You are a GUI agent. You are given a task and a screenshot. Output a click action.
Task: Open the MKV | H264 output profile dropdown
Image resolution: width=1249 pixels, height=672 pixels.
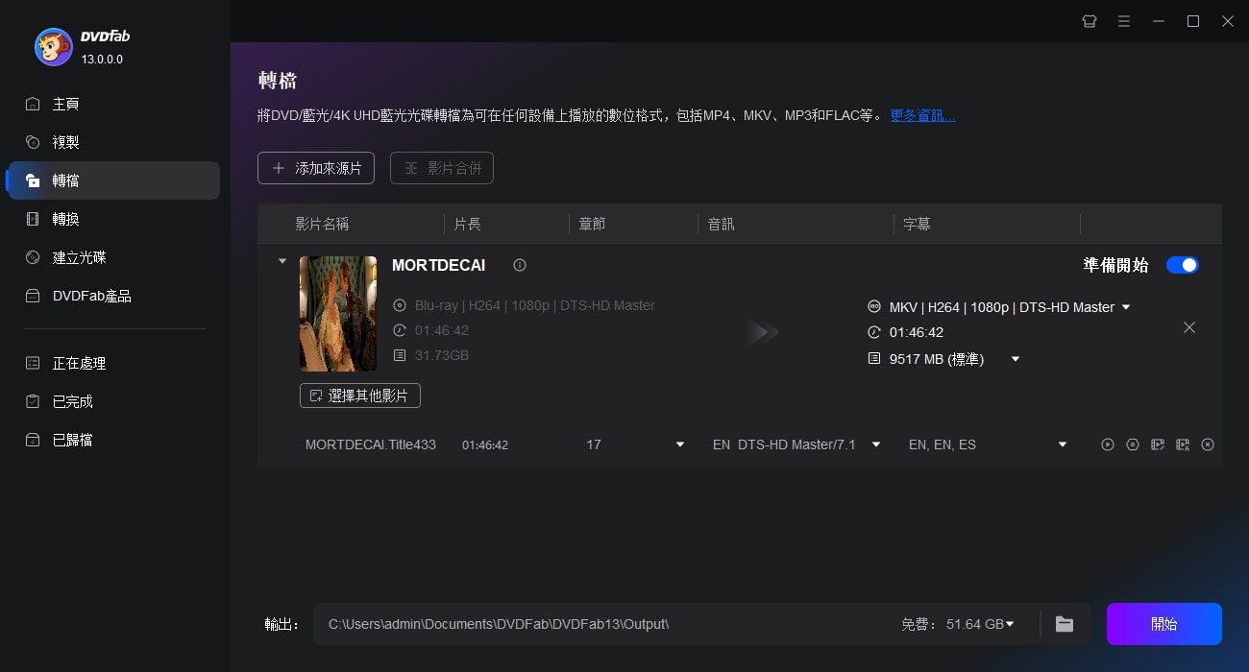pos(1126,307)
